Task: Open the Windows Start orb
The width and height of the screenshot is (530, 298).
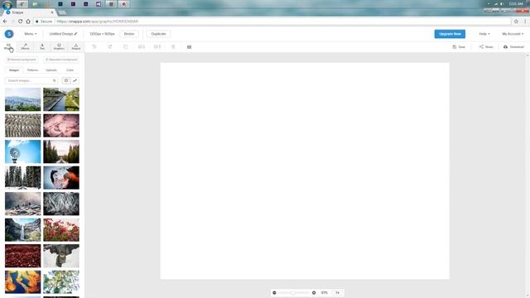Action: click(x=7, y=5)
